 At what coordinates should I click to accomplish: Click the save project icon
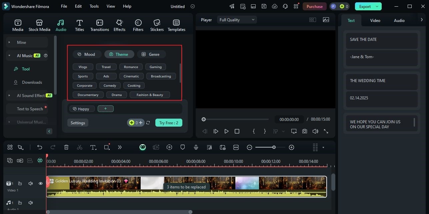[264, 6]
